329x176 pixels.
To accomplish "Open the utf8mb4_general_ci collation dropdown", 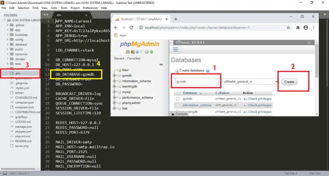I will 250,82.
